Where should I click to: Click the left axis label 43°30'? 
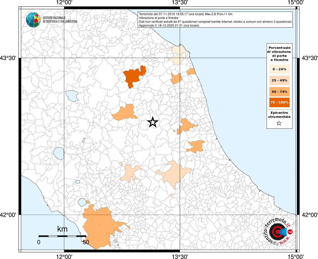(x=8, y=58)
